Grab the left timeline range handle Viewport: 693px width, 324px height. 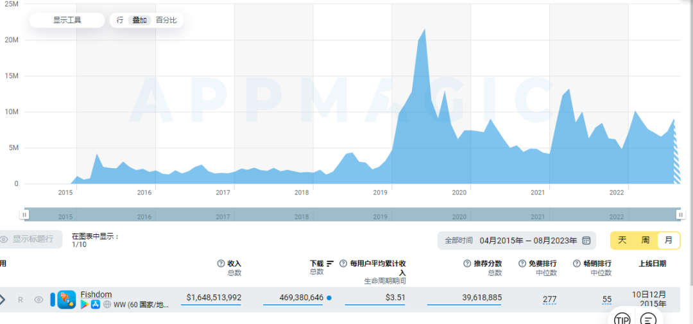pos(25,214)
